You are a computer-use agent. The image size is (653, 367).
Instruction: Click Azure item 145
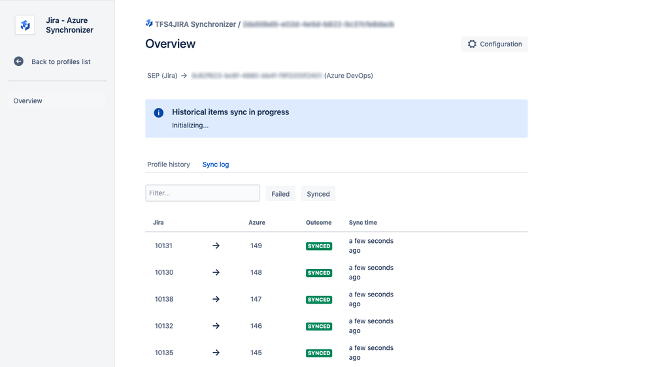(x=256, y=353)
